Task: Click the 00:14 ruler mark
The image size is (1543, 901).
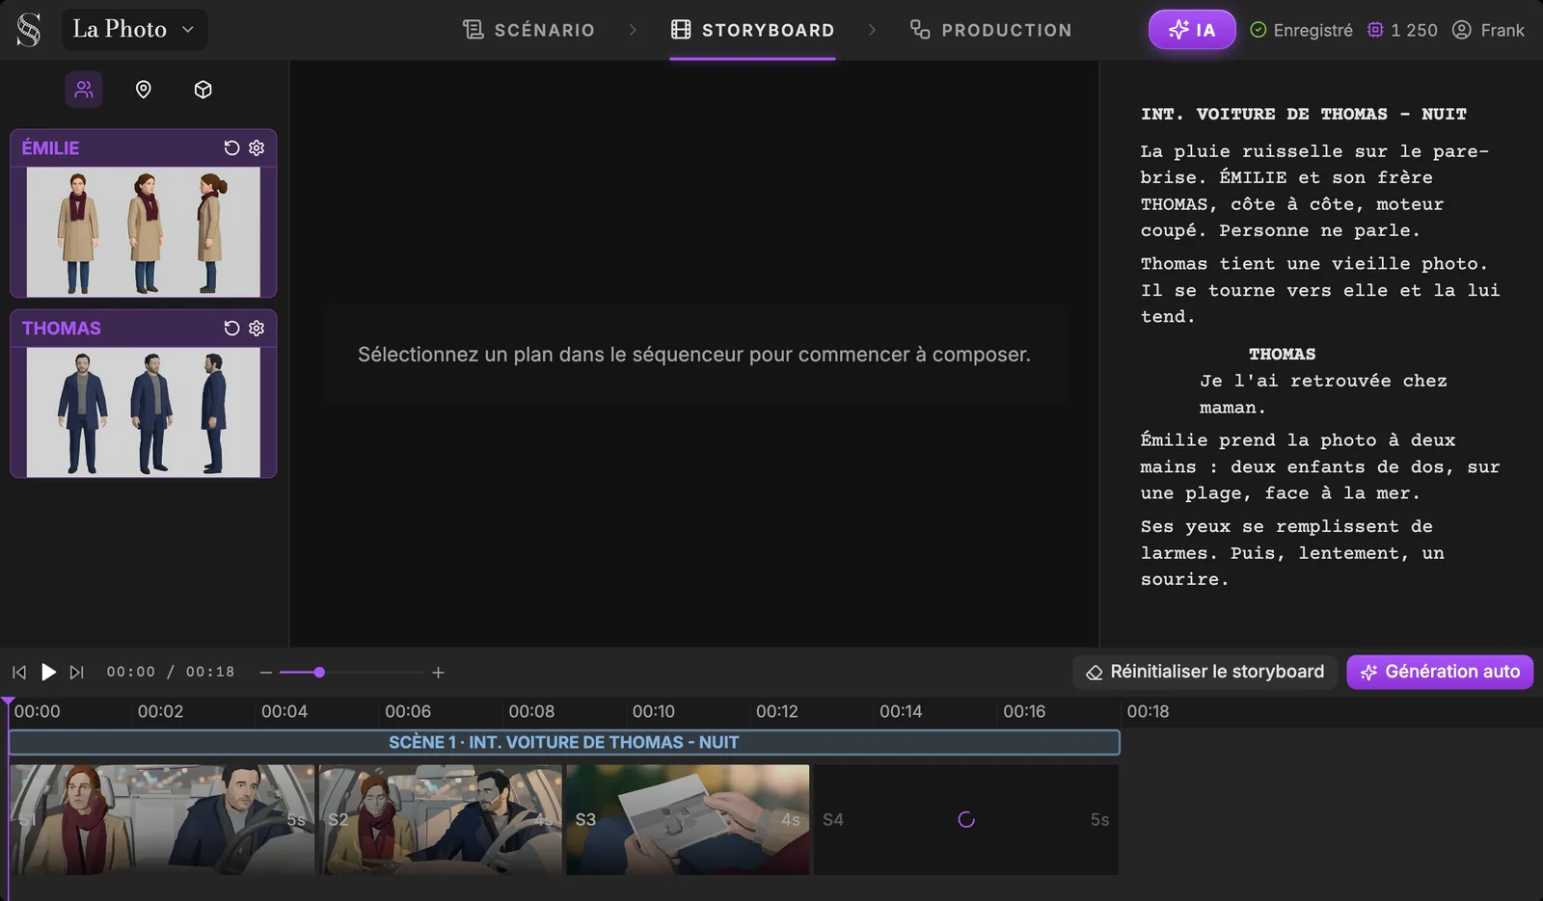Action: point(901,712)
